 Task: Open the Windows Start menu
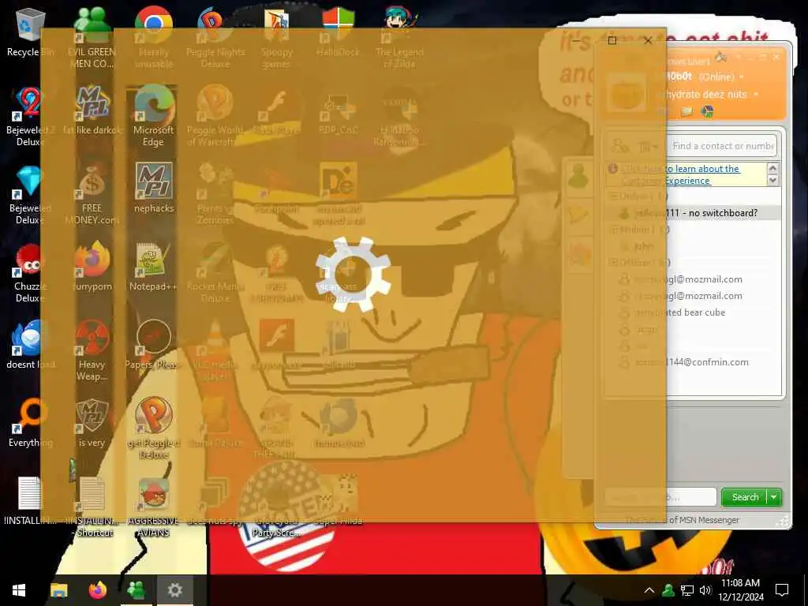point(19,590)
